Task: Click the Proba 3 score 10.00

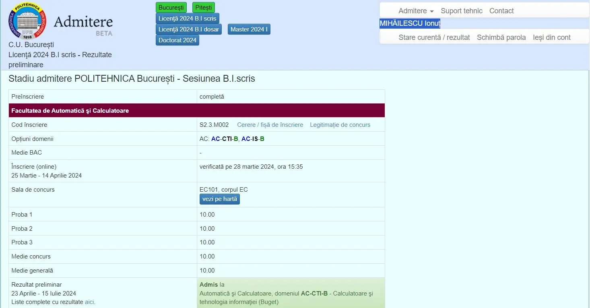Action: (x=207, y=242)
